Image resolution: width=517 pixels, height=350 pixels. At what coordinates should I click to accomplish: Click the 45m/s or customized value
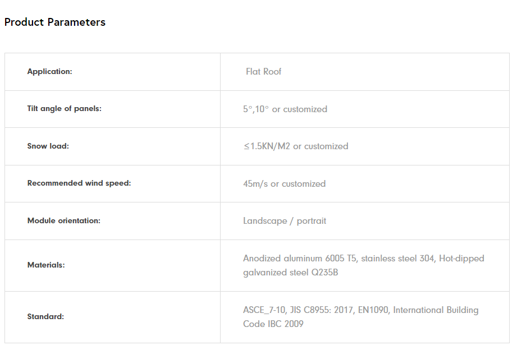[x=284, y=184]
